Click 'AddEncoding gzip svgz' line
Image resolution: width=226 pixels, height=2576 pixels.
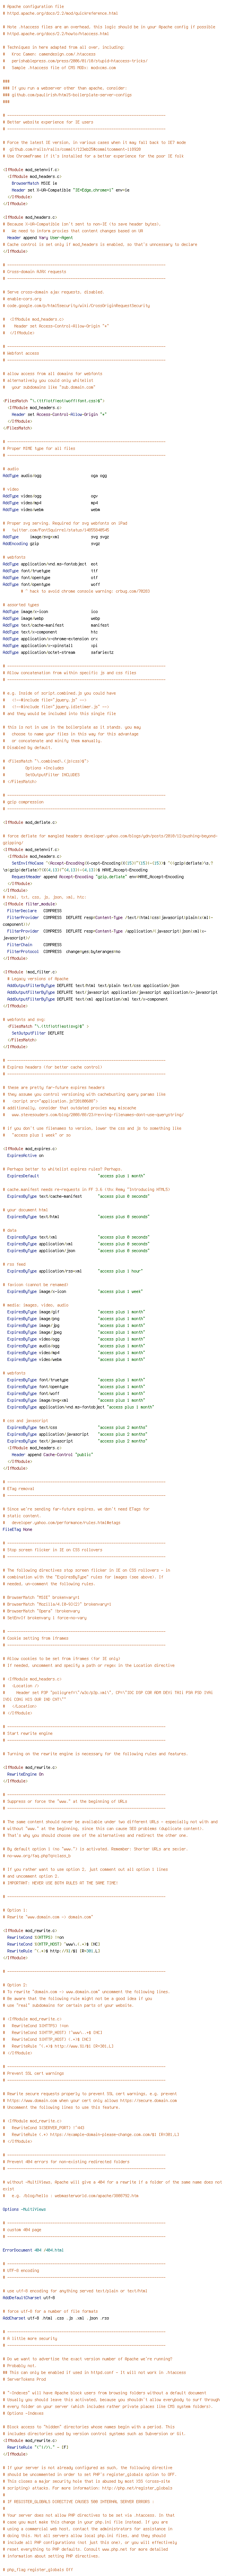[52, 543]
